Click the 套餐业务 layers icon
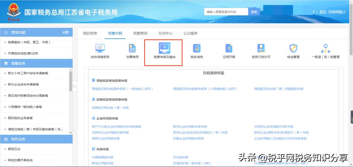353x167 pixels. tap(6, 63)
